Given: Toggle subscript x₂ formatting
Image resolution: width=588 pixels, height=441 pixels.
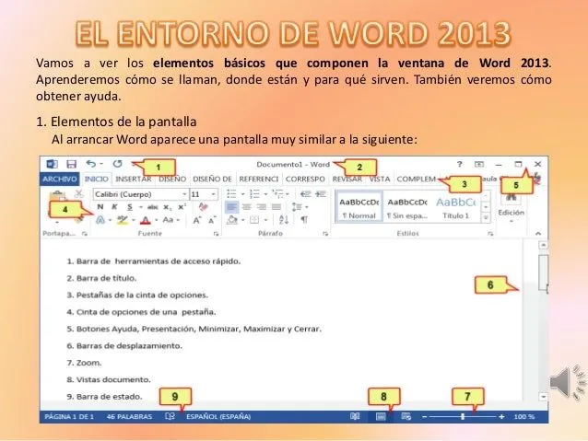Looking at the screenshot, I should point(167,207).
